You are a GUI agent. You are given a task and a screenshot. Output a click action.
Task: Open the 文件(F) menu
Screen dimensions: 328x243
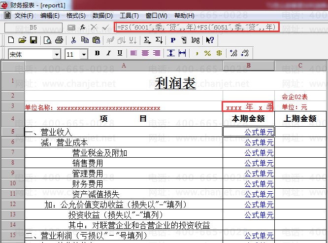(24, 16)
